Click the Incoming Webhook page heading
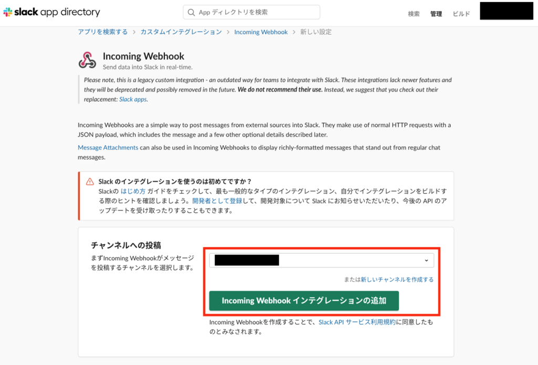Viewport: 538px width, 365px height. click(143, 56)
